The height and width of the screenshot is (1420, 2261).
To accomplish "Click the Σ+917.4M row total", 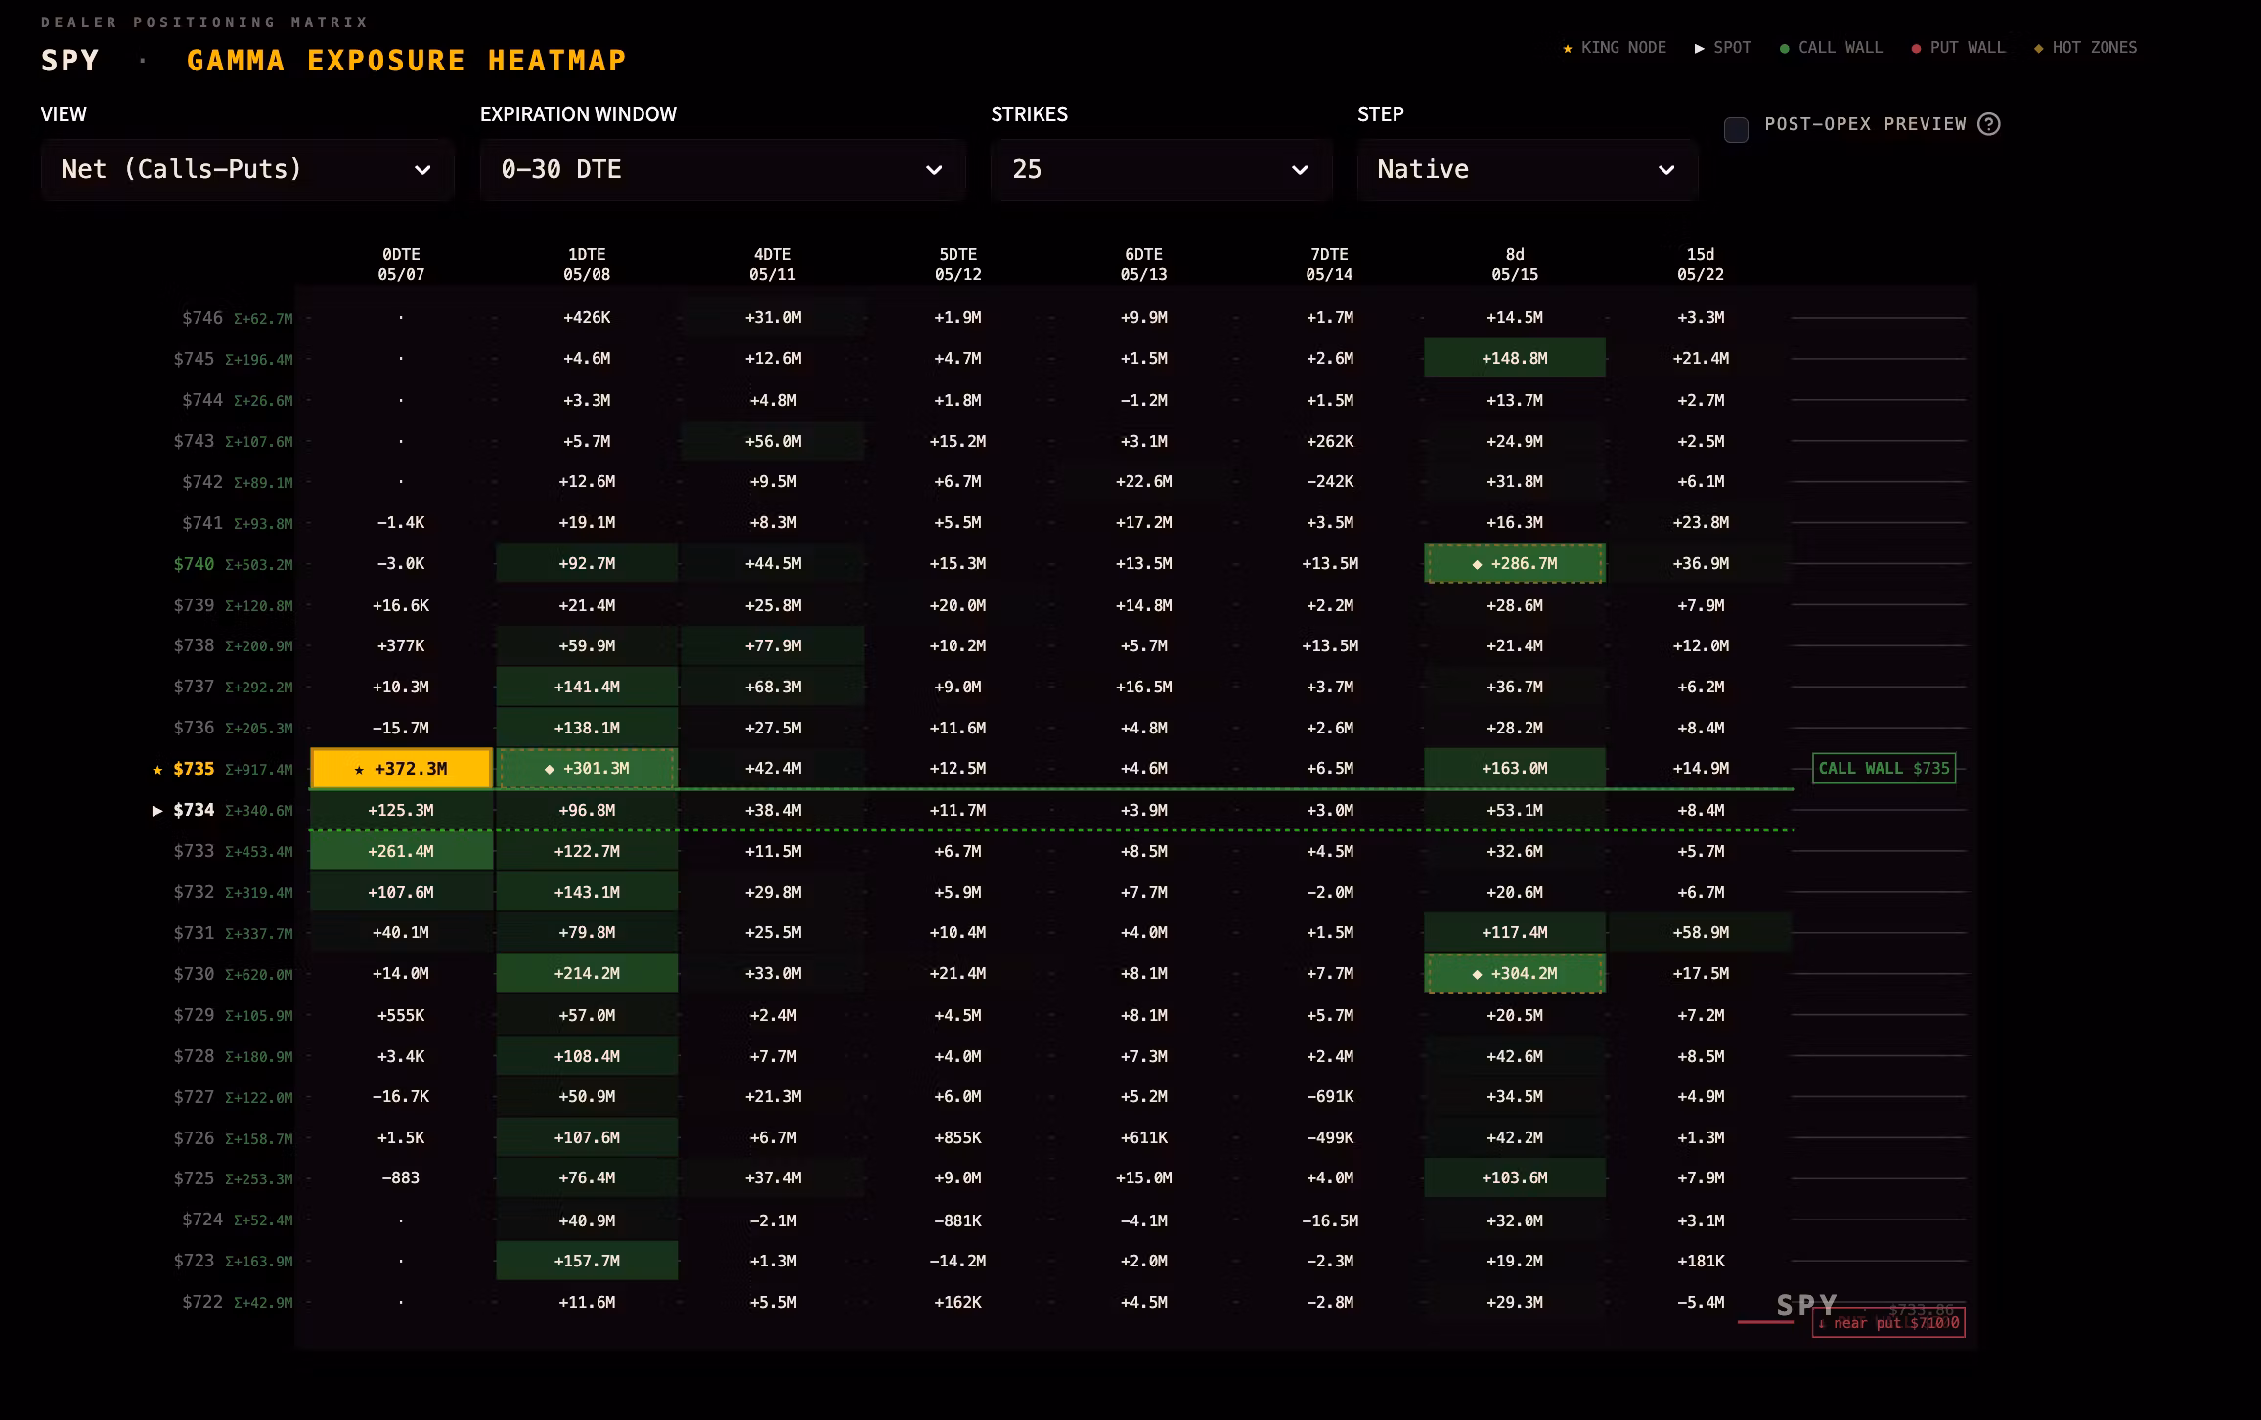I will point(259,770).
